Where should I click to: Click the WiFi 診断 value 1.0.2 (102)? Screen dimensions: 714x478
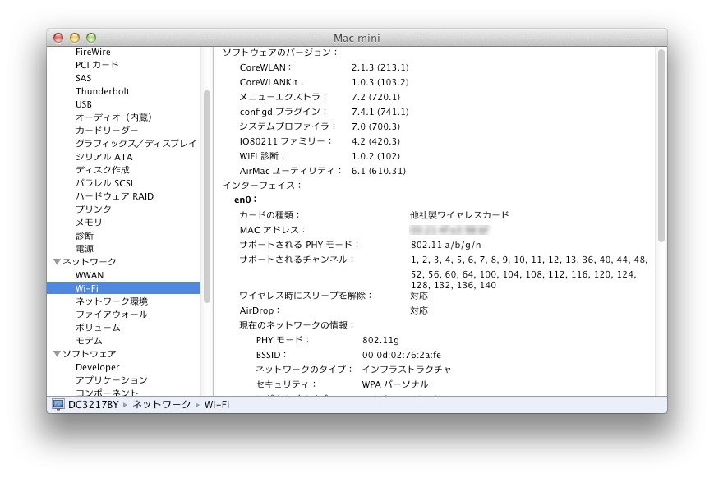pyautogui.click(x=375, y=156)
